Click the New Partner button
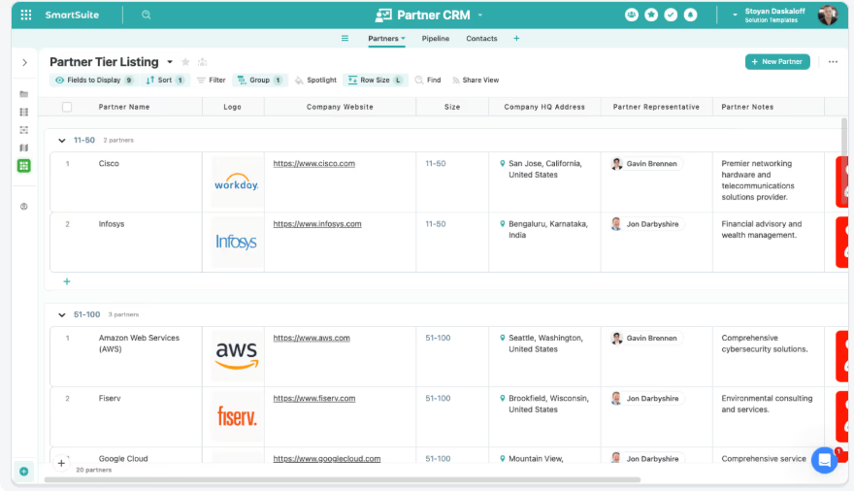854x491 pixels. click(777, 61)
